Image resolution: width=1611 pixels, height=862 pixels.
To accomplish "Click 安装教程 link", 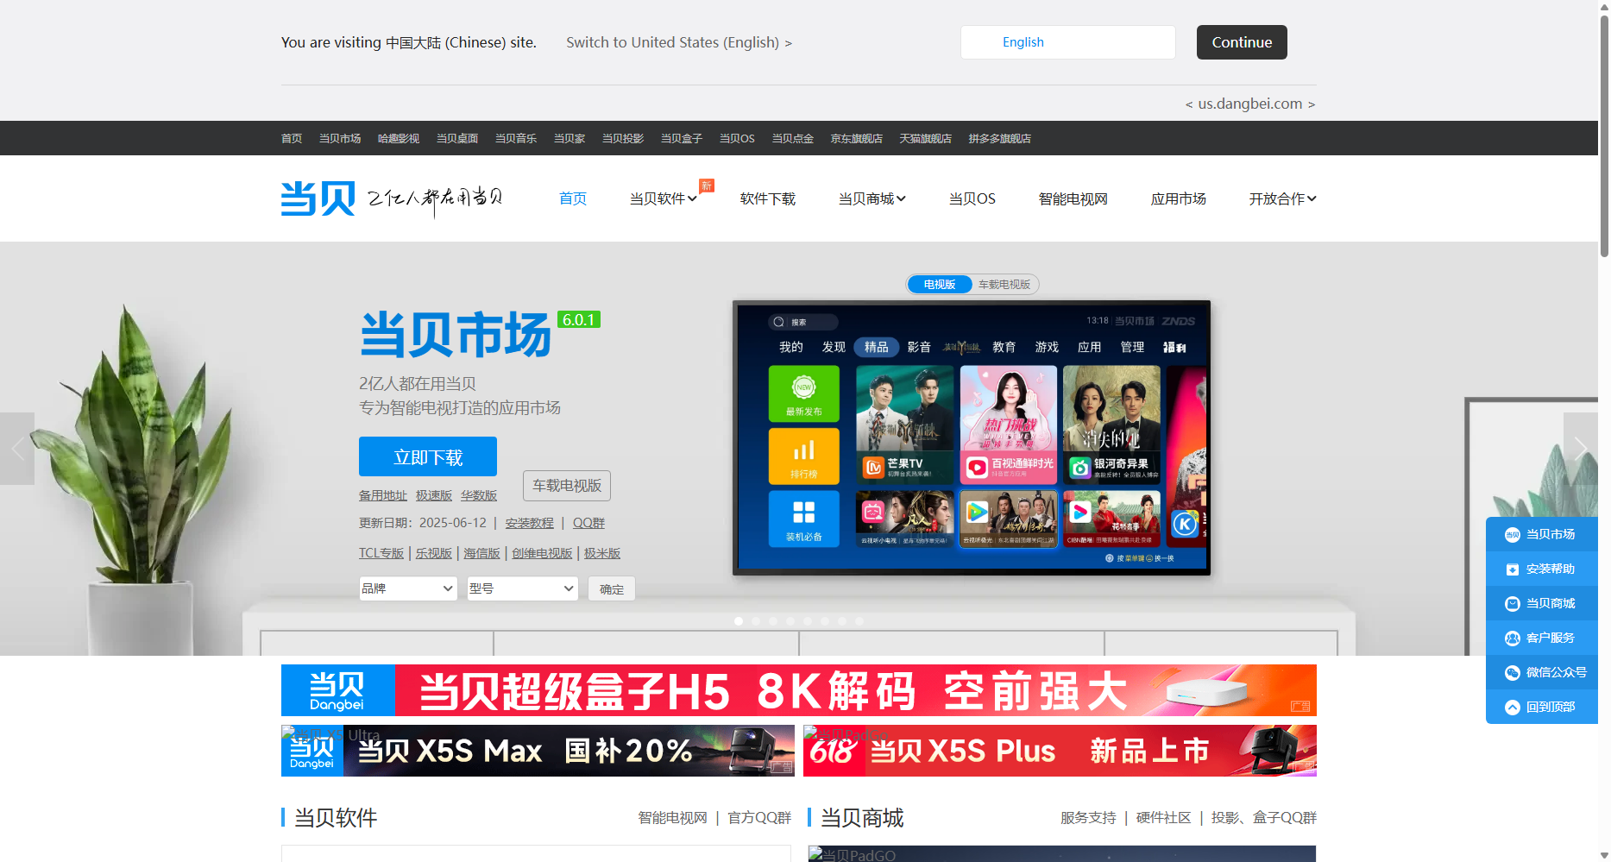I will [530, 523].
